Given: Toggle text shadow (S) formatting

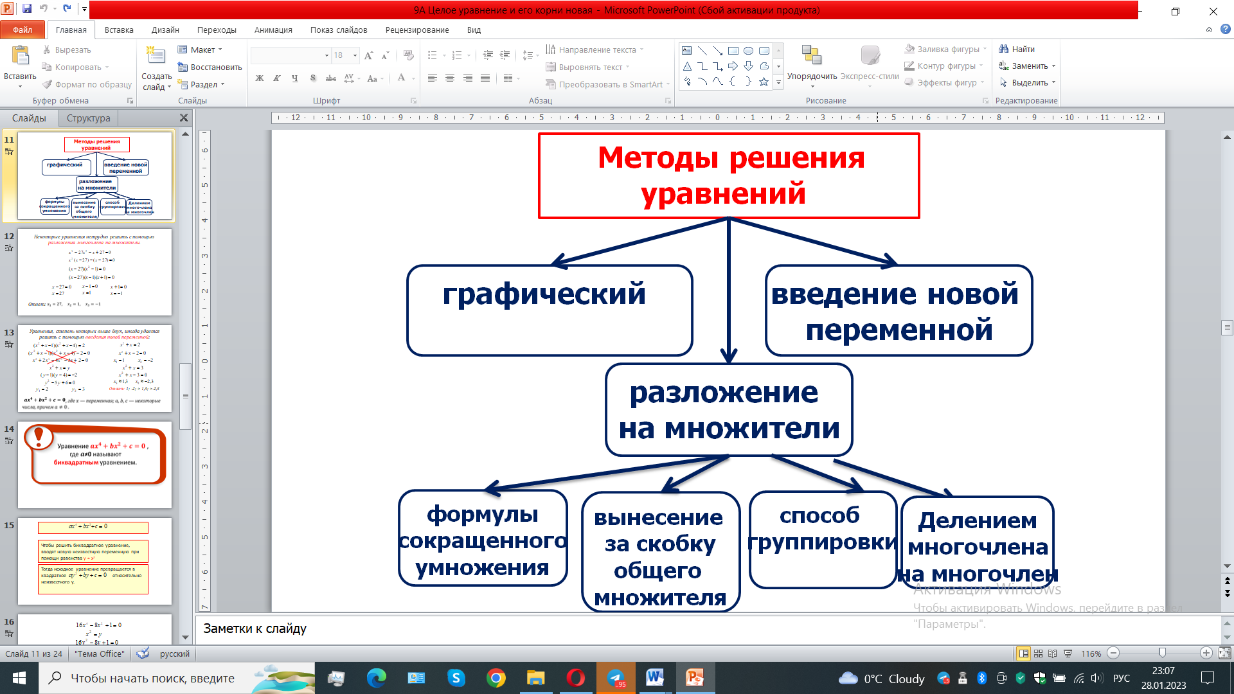Looking at the screenshot, I should 312,78.
